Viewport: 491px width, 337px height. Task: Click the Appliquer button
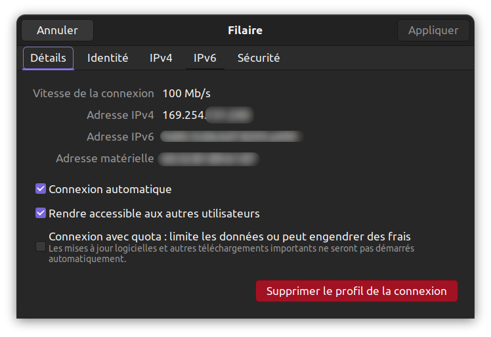tap(433, 30)
